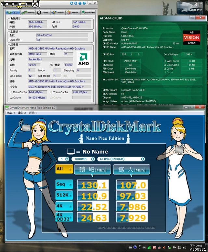Click the keyboard input icon in the system tray
This screenshot has width=208, height=252.
(x=130, y=247)
